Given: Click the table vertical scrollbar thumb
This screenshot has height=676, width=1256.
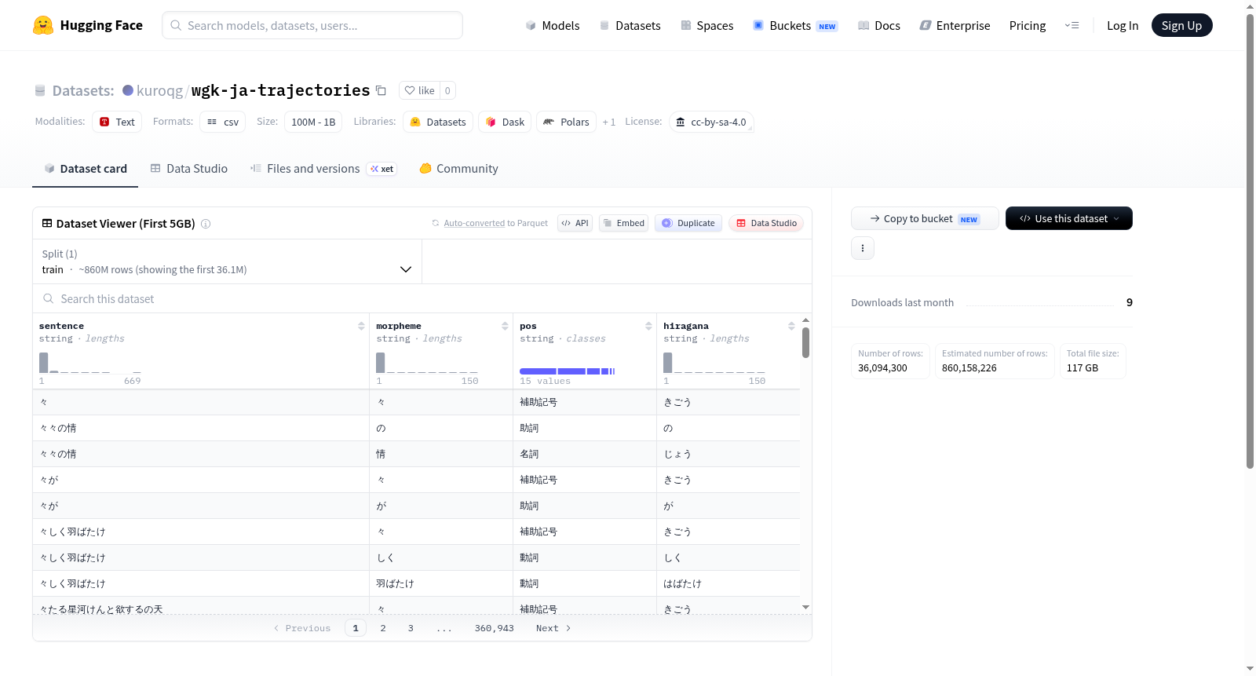Looking at the screenshot, I should click(x=805, y=342).
